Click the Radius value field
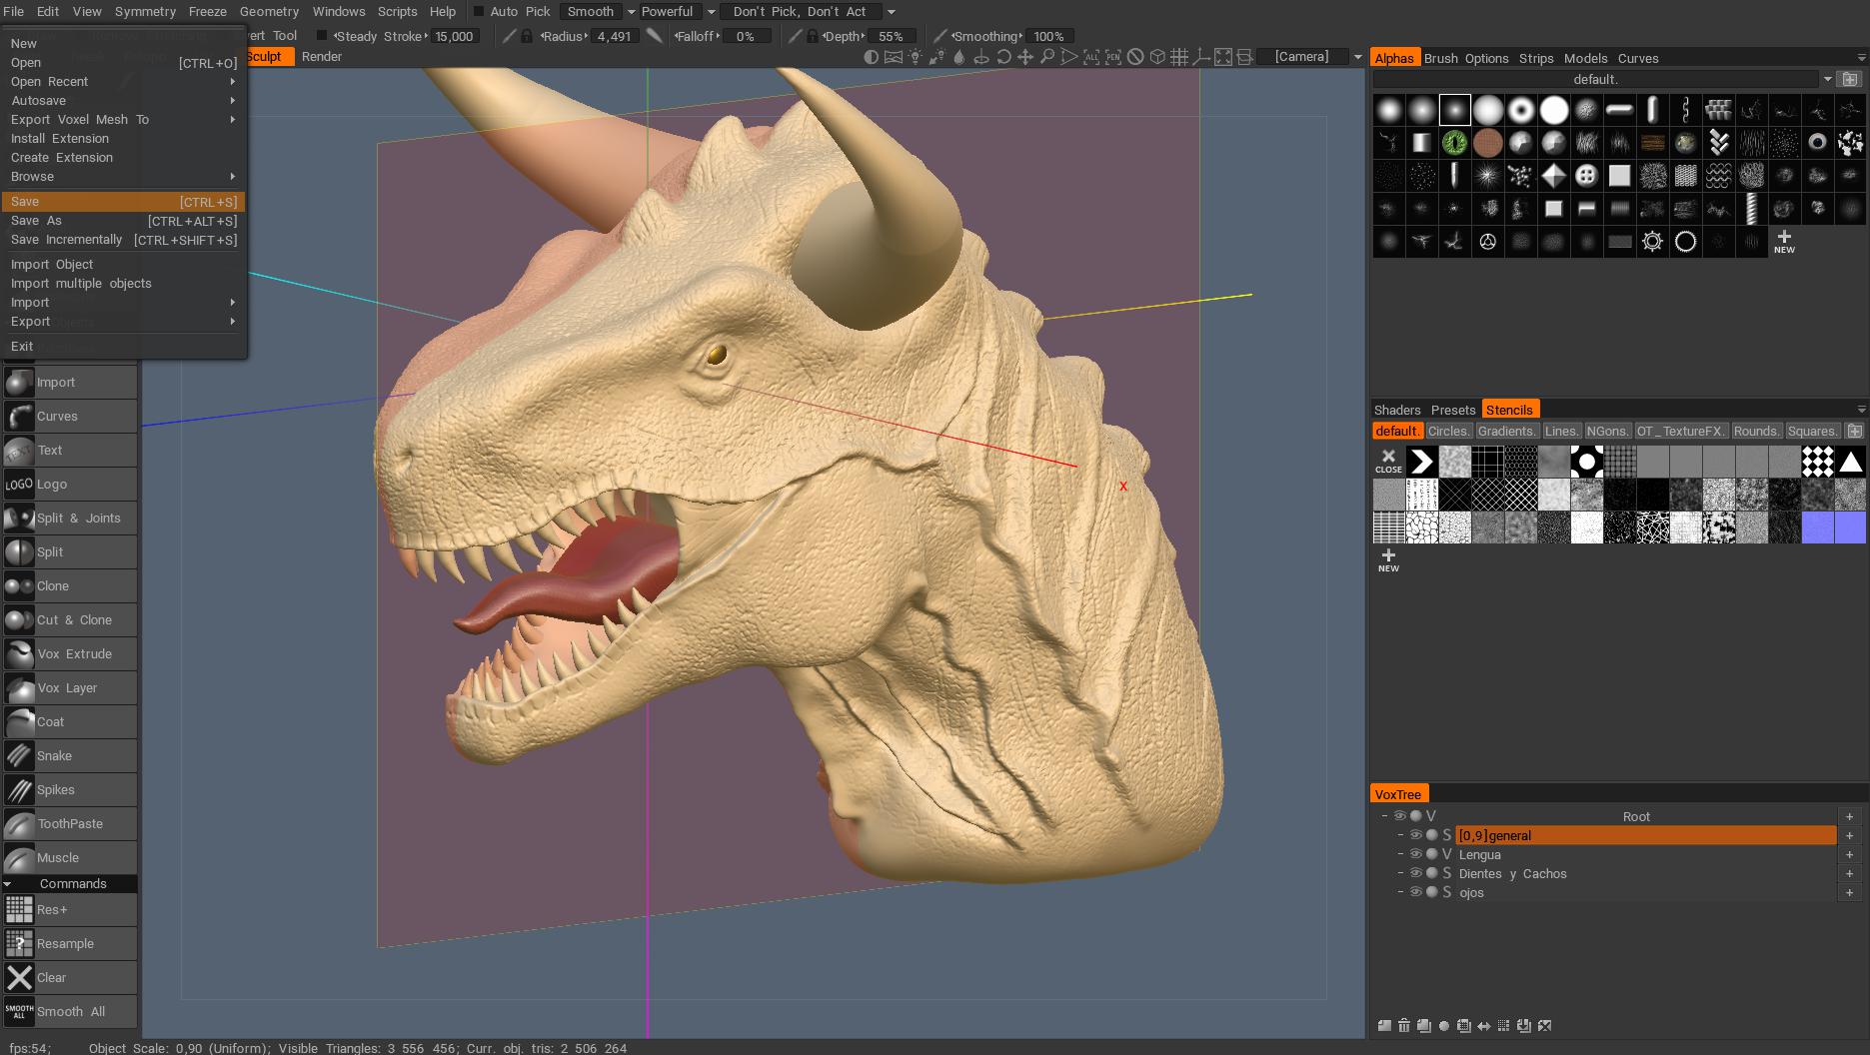Screen dimensions: 1870x1055 pyautogui.click(x=614, y=36)
